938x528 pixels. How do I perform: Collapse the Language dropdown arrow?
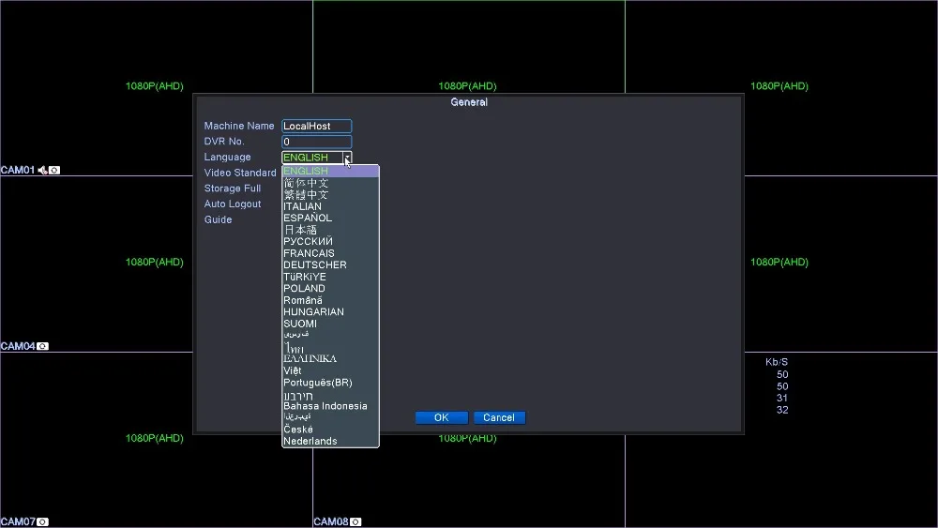[347, 158]
